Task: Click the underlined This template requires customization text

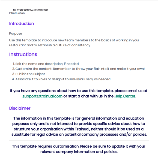Action: (45, 146)
